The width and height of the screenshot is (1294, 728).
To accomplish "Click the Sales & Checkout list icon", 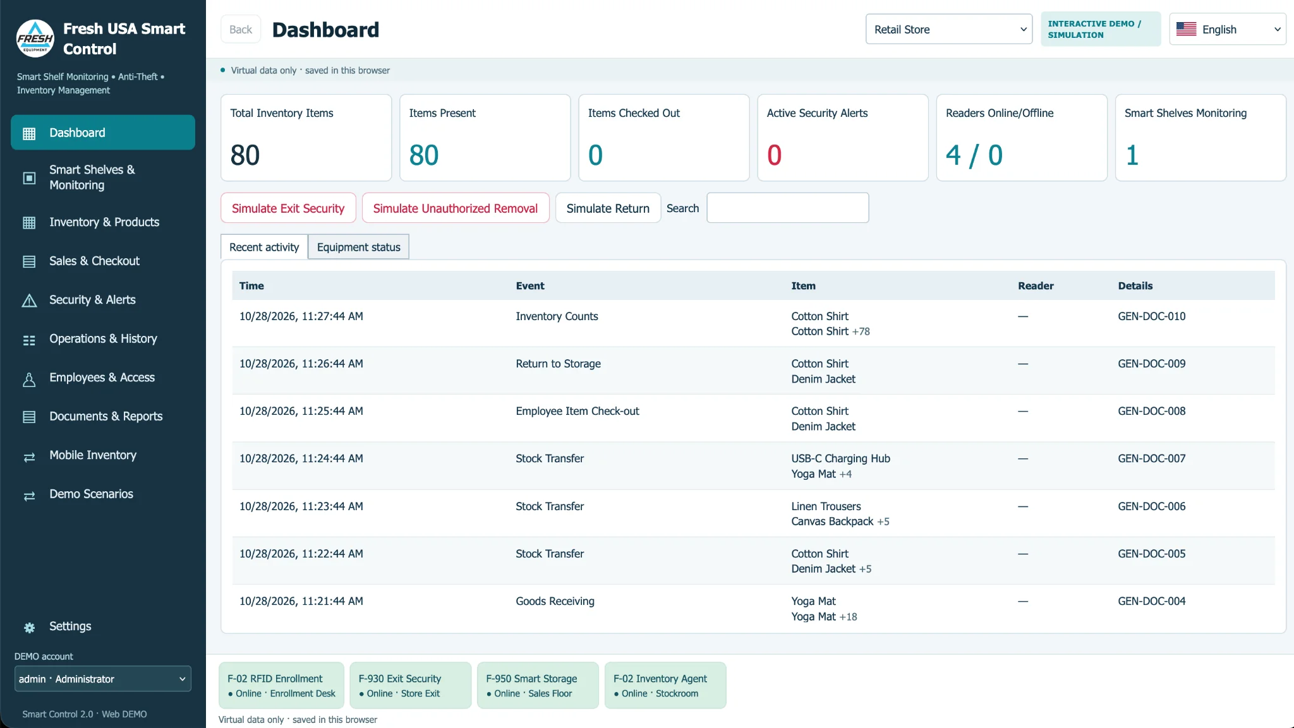I will pyautogui.click(x=29, y=261).
